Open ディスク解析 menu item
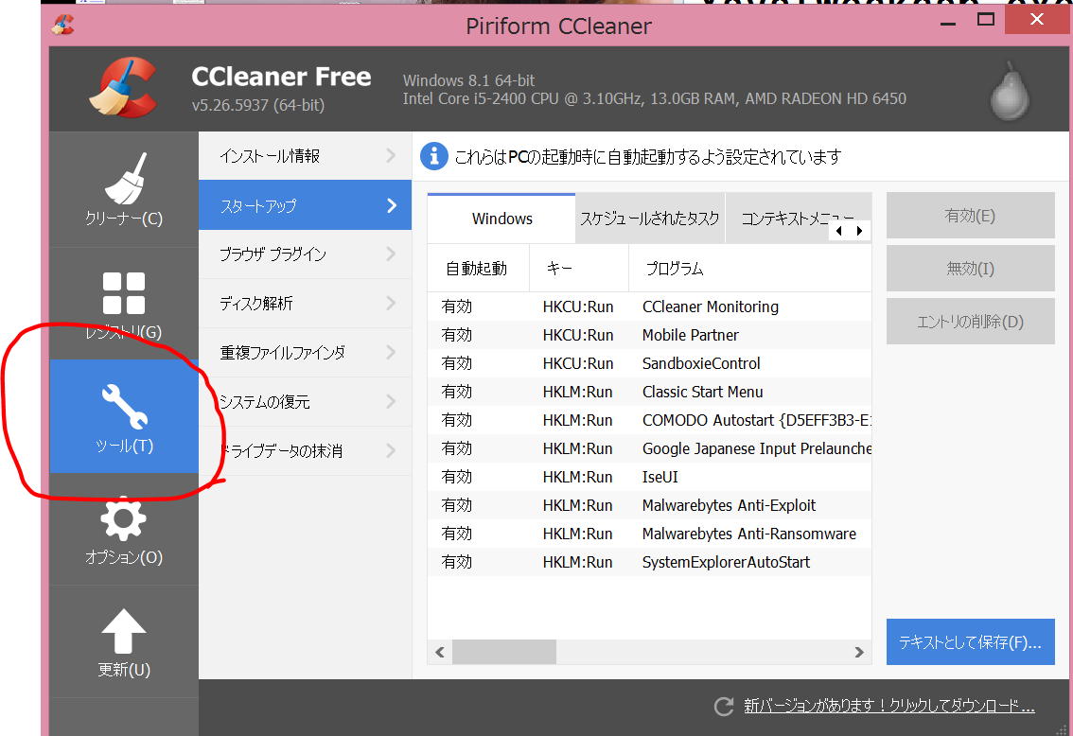The width and height of the screenshot is (1073, 736). (306, 304)
